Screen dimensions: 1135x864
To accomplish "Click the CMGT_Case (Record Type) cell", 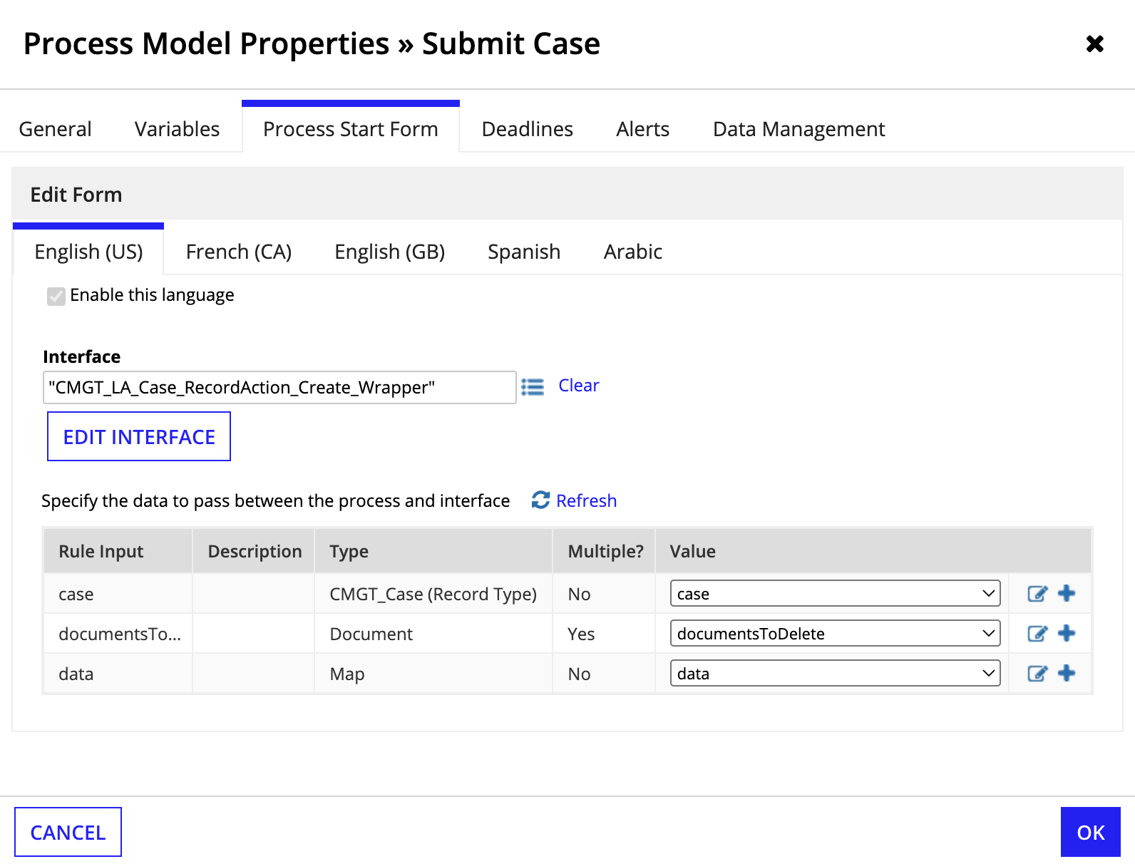I will (x=433, y=594).
